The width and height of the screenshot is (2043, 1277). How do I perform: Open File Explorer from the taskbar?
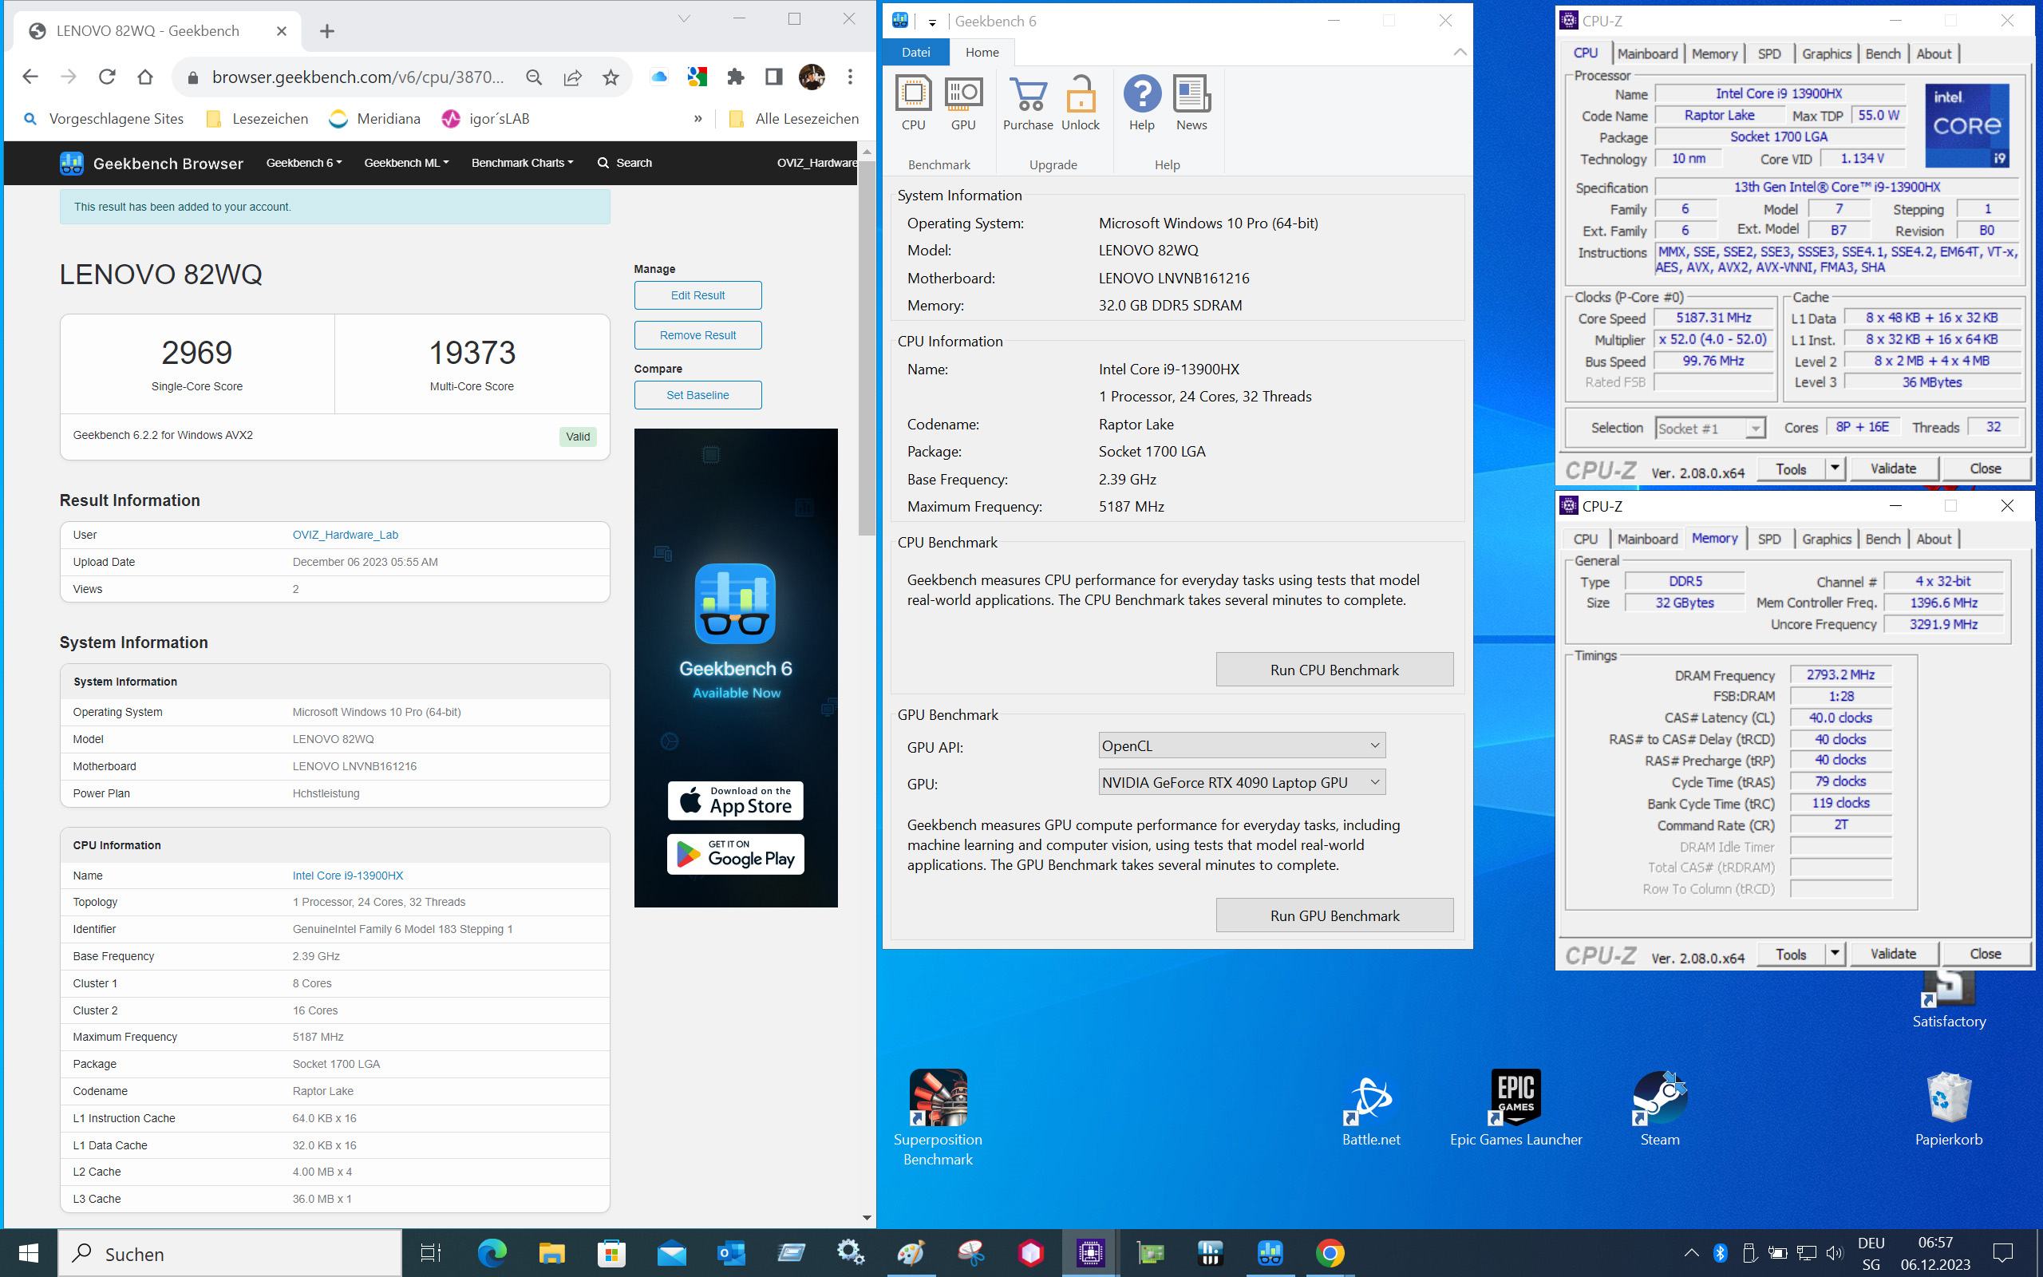point(551,1252)
